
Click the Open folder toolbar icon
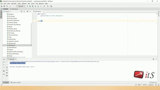point(1,6)
